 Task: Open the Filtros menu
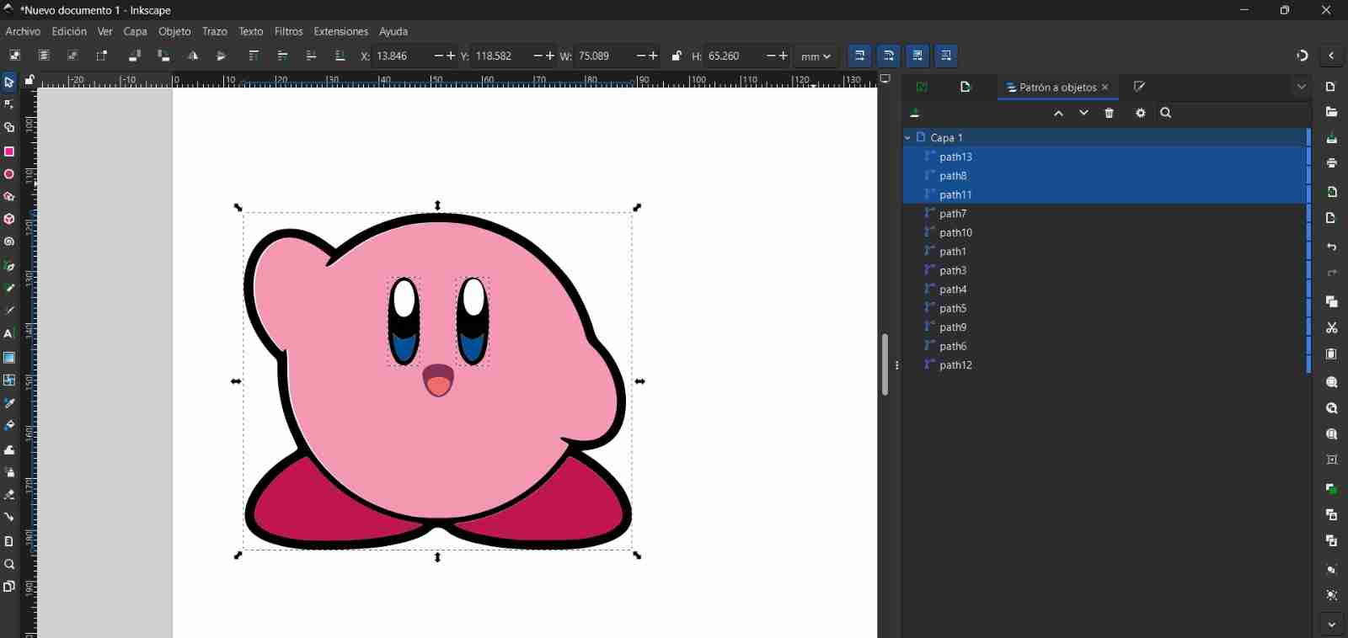[x=288, y=31]
